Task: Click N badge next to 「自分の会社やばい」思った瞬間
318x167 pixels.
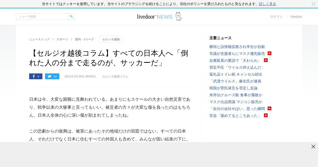Action: click(x=270, y=108)
